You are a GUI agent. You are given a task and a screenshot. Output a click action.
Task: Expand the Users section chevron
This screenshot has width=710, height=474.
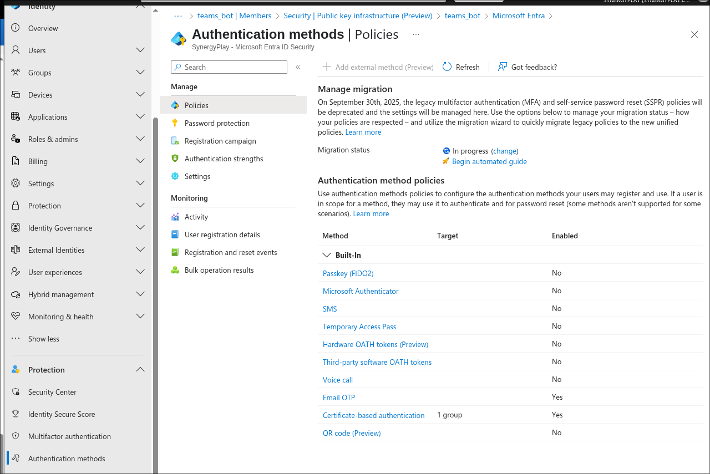click(x=140, y=50)
